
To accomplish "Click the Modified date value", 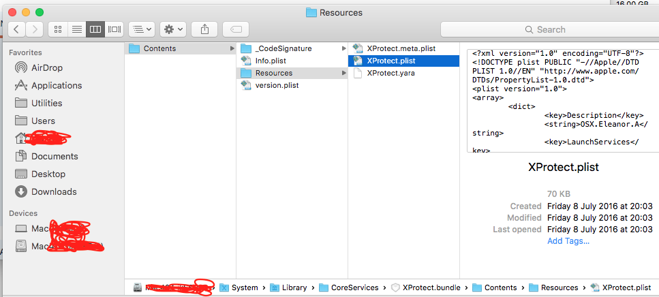I will 600,218.
